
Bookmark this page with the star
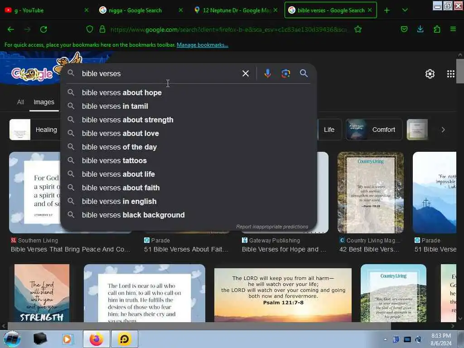[x=358, y=29]
